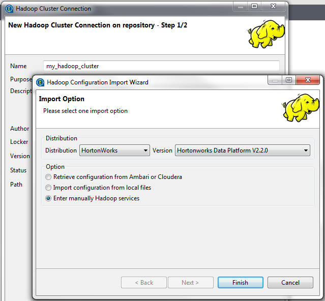
Task: Click the 'Author' label in background window
Action: pos(20,129)
